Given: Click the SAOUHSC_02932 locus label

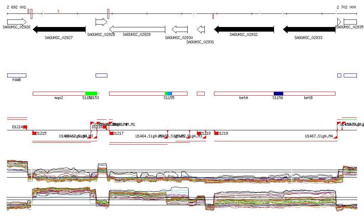Looking at the screenshot, I should (x=243, y=34).
